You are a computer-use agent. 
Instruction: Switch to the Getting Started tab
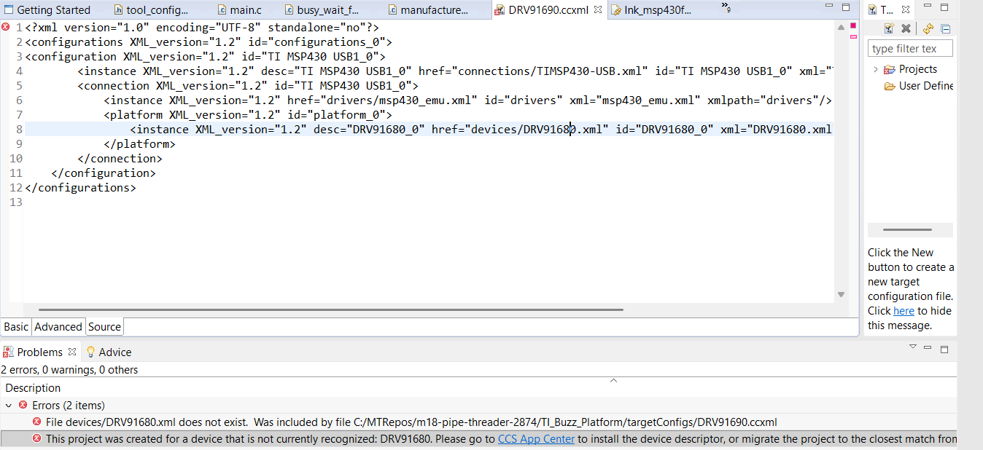point(47,10)
